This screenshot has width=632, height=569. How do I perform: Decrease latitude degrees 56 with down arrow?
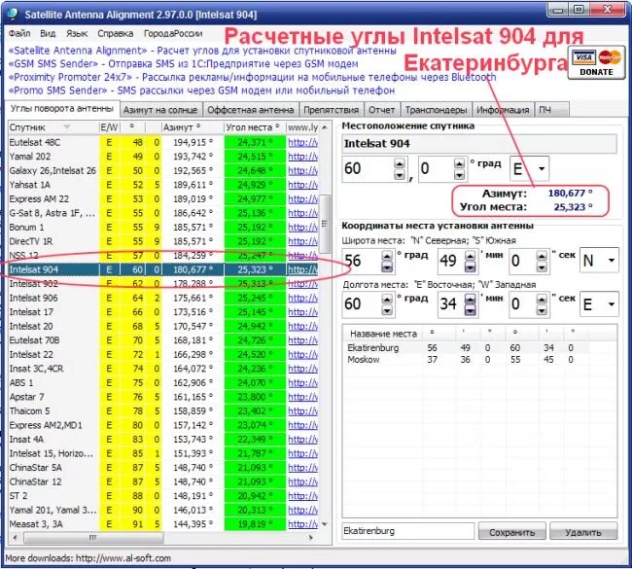point(387,267)
